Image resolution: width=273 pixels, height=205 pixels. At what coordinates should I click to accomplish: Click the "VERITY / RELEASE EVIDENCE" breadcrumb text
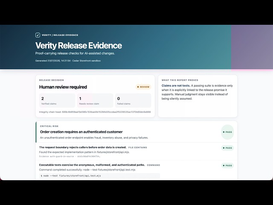pyautogui.click(x=60, y=35)
